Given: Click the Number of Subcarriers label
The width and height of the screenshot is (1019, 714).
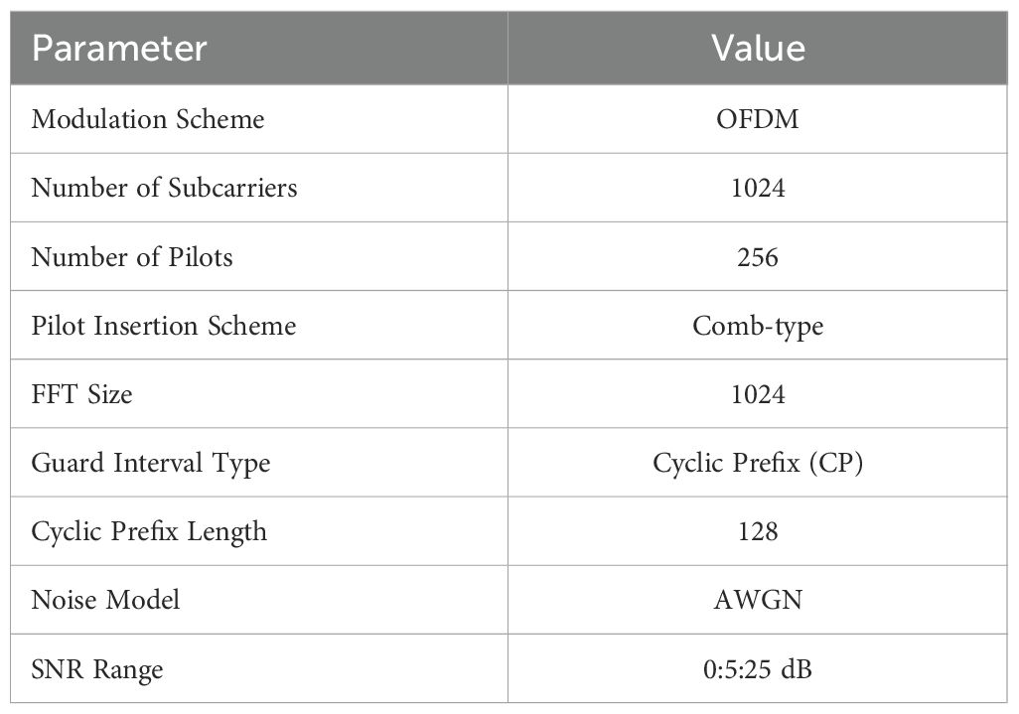Looking at the screenshot, I should 164,188.
